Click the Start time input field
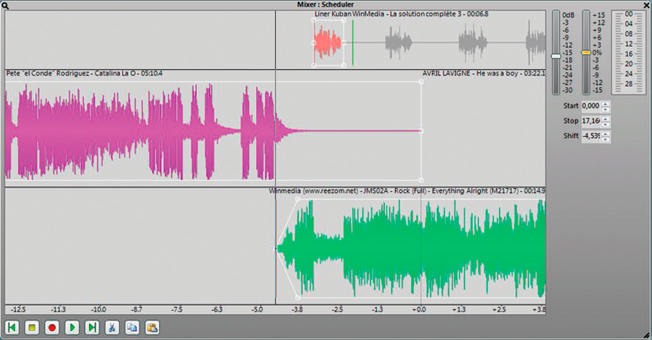The width and height of the screenshot is (652, 340). (591, 106)
